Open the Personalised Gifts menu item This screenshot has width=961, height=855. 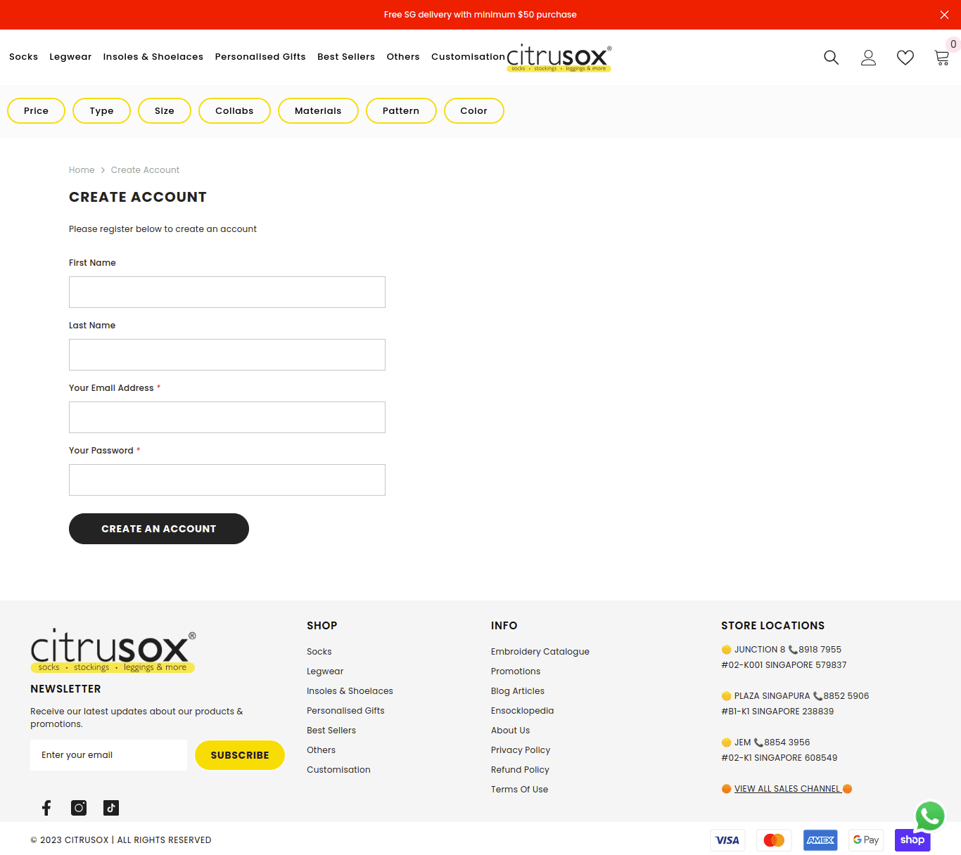(x=260, y=57)
